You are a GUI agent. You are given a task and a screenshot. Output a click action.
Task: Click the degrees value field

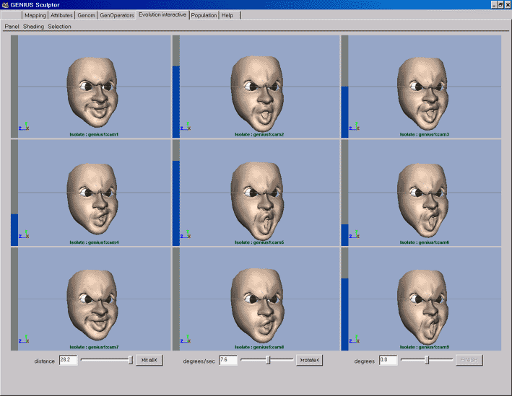tap(388, 360)
